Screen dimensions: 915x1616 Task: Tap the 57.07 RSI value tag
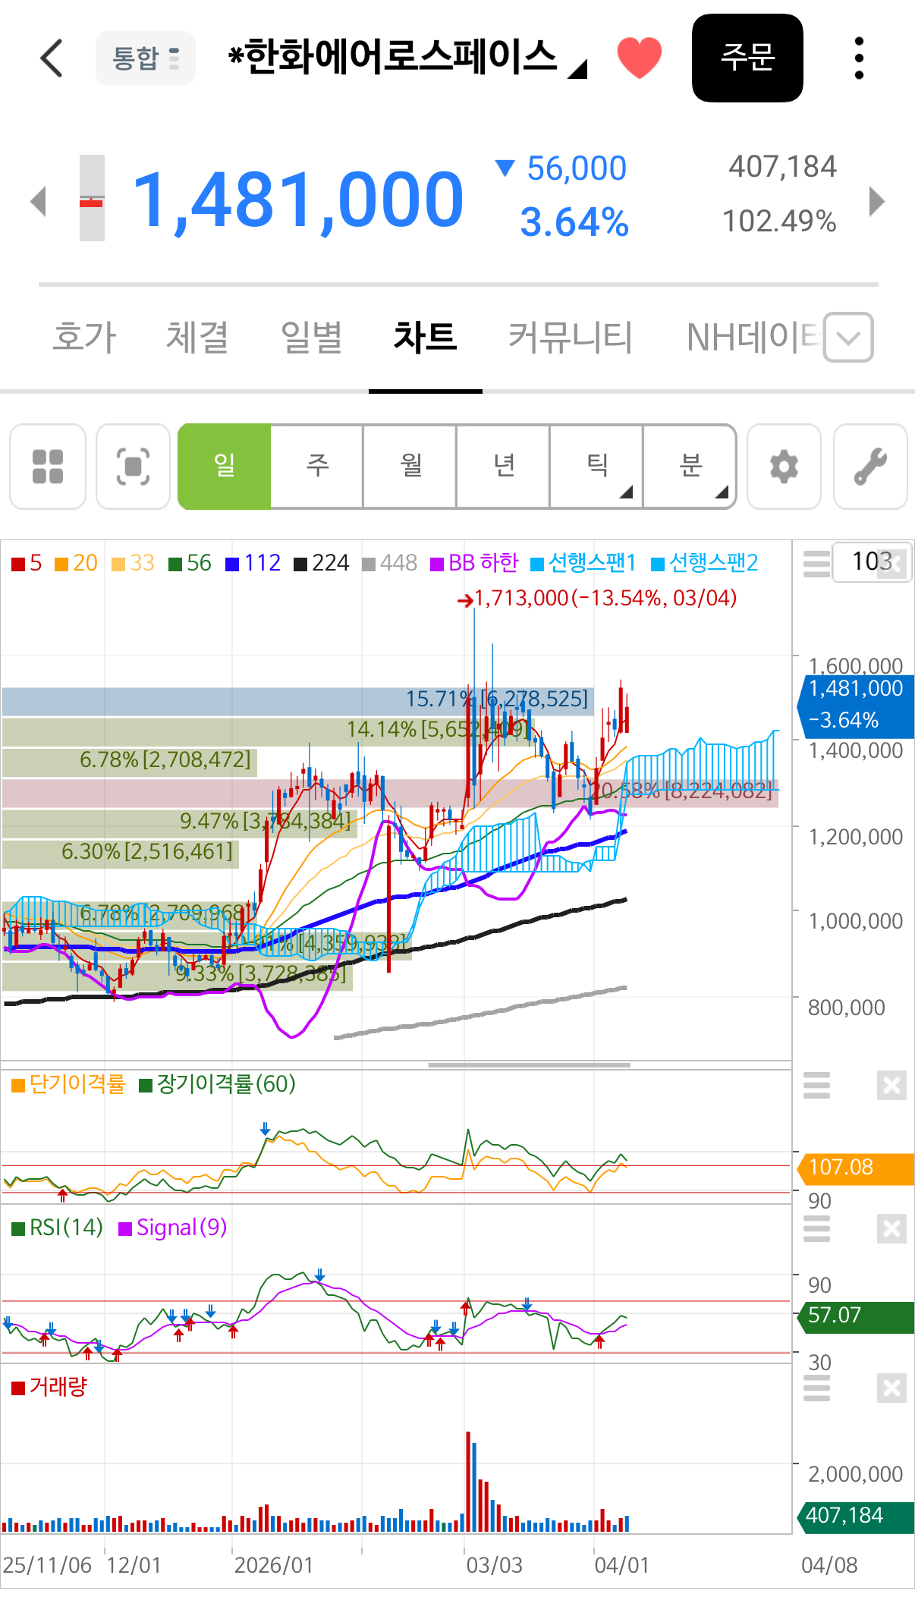coord(855,1316)
